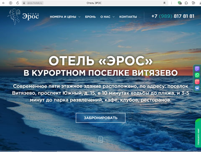201x152 pixels.
Task: Open the Номера и цены menu
Action: (x=63, y=17)
